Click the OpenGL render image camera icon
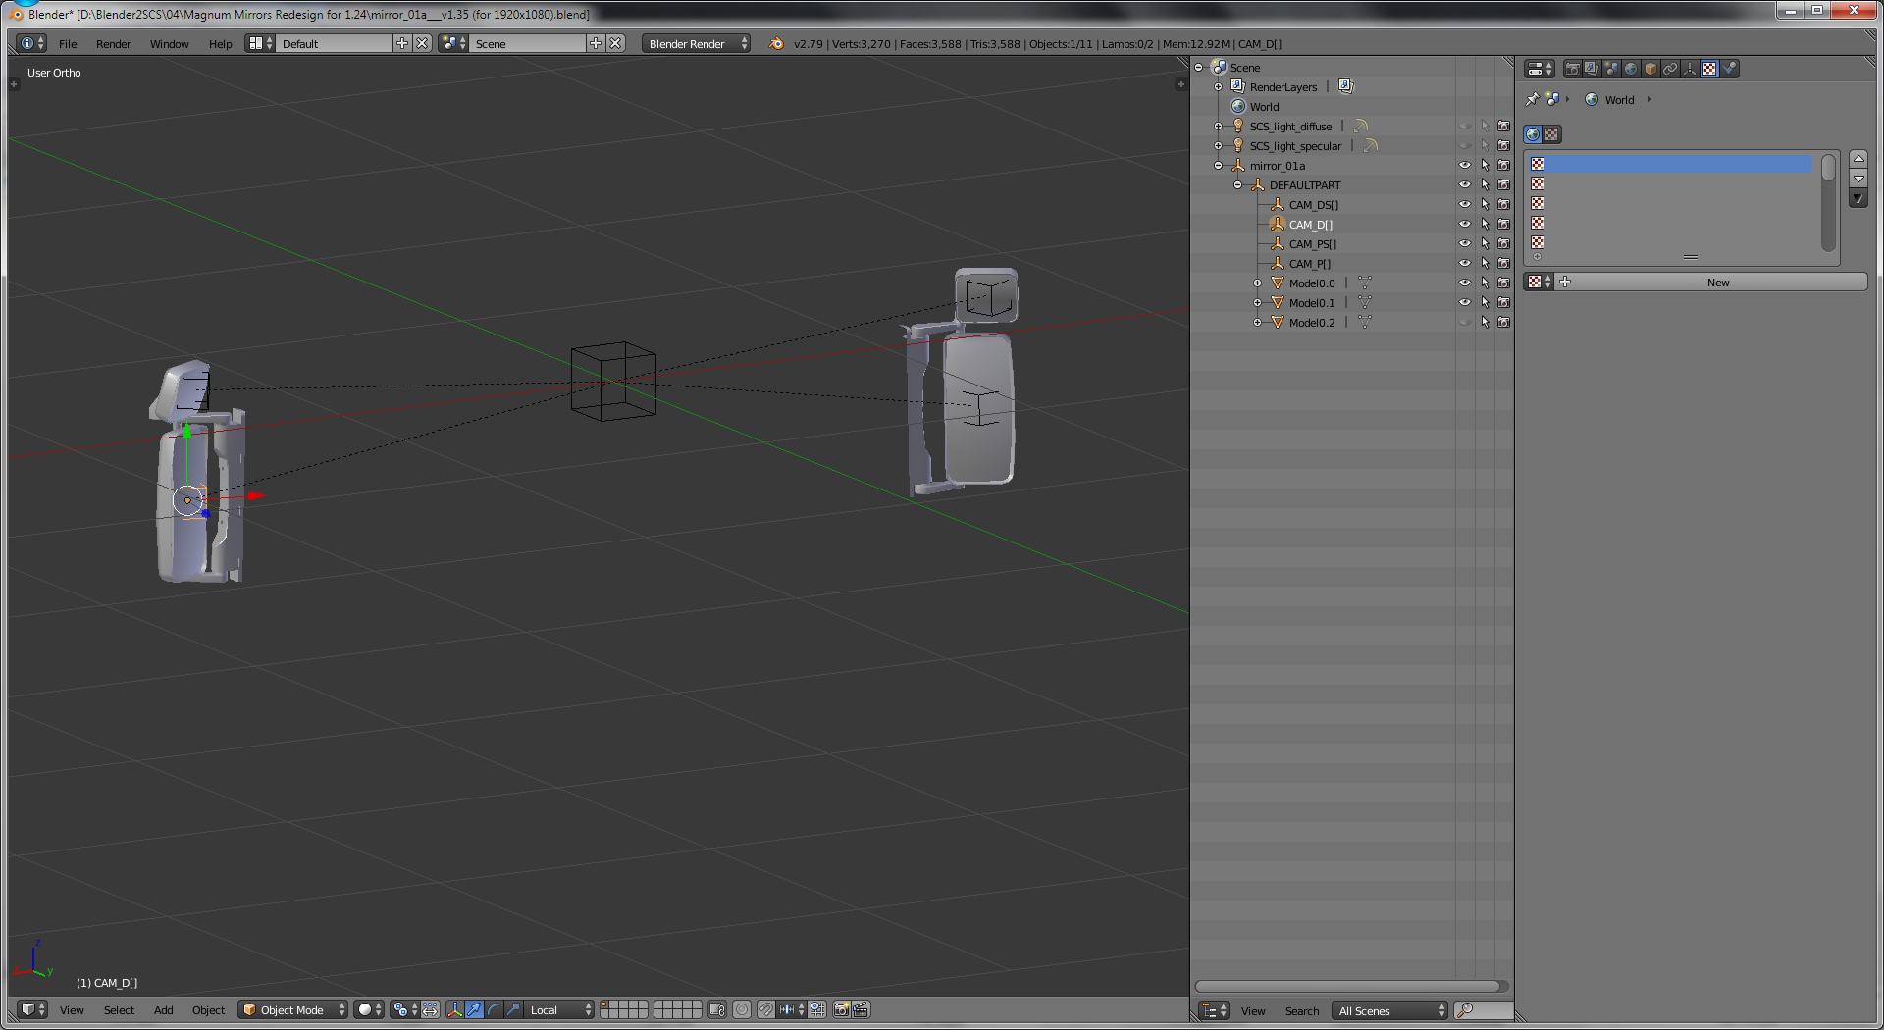Viewport: 1884px width, 1030px height. point(841,1009)
